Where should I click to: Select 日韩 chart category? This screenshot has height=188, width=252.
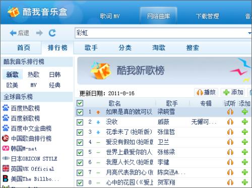(x=55, y=74)
